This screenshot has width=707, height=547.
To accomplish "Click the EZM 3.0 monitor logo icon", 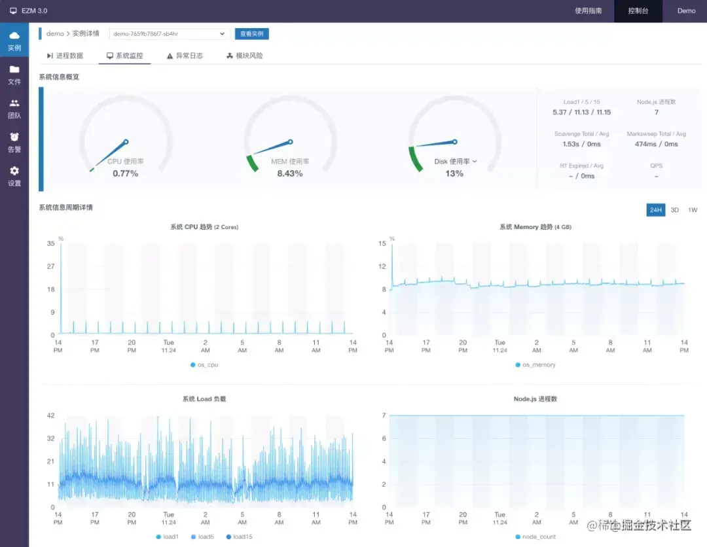I will coord(13,11).
